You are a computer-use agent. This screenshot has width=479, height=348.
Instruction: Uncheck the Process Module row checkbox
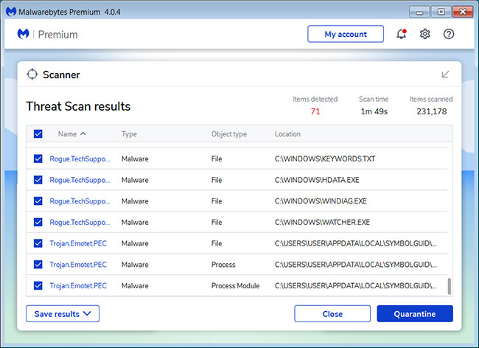(38, 285)
